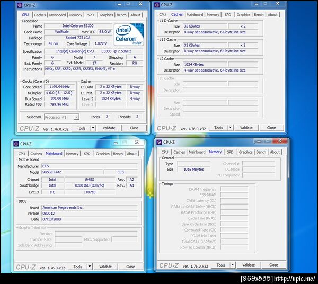Select Graphics tab in Mainboard window
This screenshot has height=284, width=318.
(102, 154)
